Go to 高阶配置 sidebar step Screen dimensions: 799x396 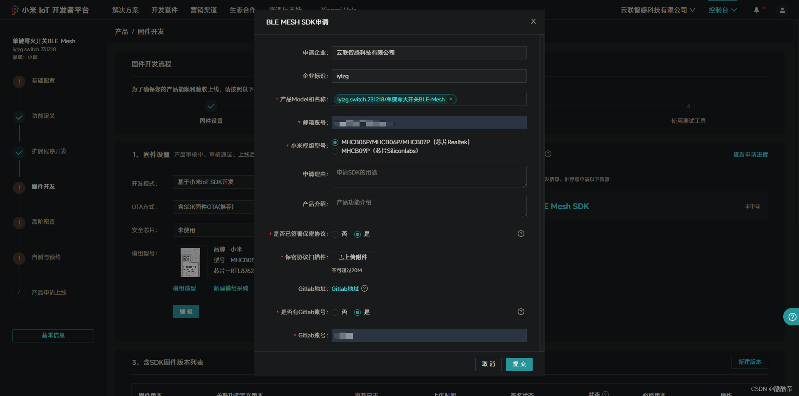43,222
